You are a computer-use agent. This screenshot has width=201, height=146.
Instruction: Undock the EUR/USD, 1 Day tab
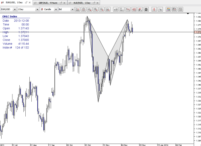tap(26, 2)
